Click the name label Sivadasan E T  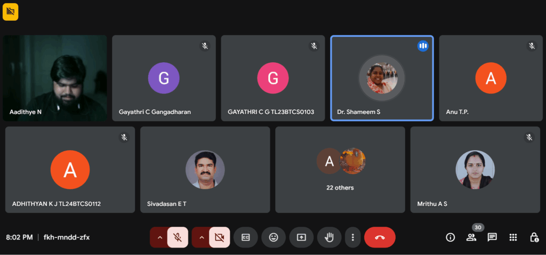167,204
